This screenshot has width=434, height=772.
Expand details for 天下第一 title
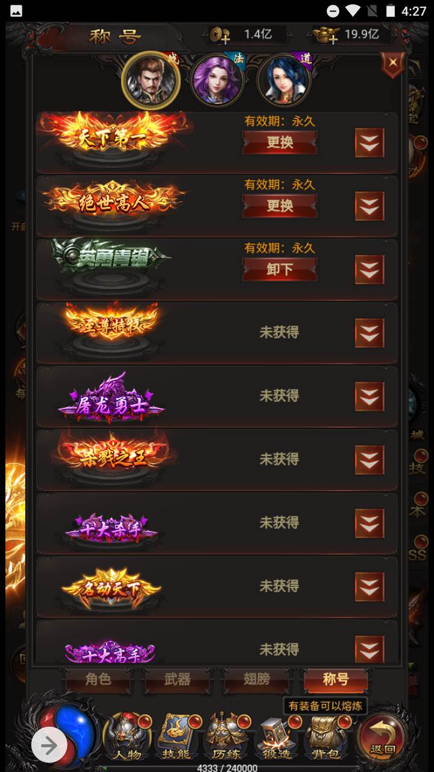click(370, 143)
